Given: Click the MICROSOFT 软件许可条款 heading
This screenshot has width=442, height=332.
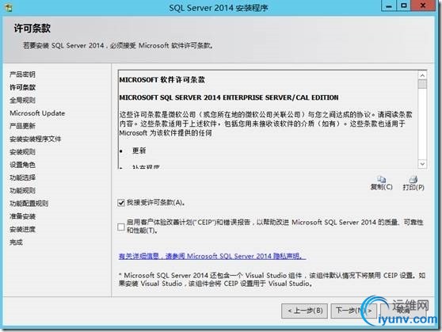Looking at the screenshot, I should 162,80.
